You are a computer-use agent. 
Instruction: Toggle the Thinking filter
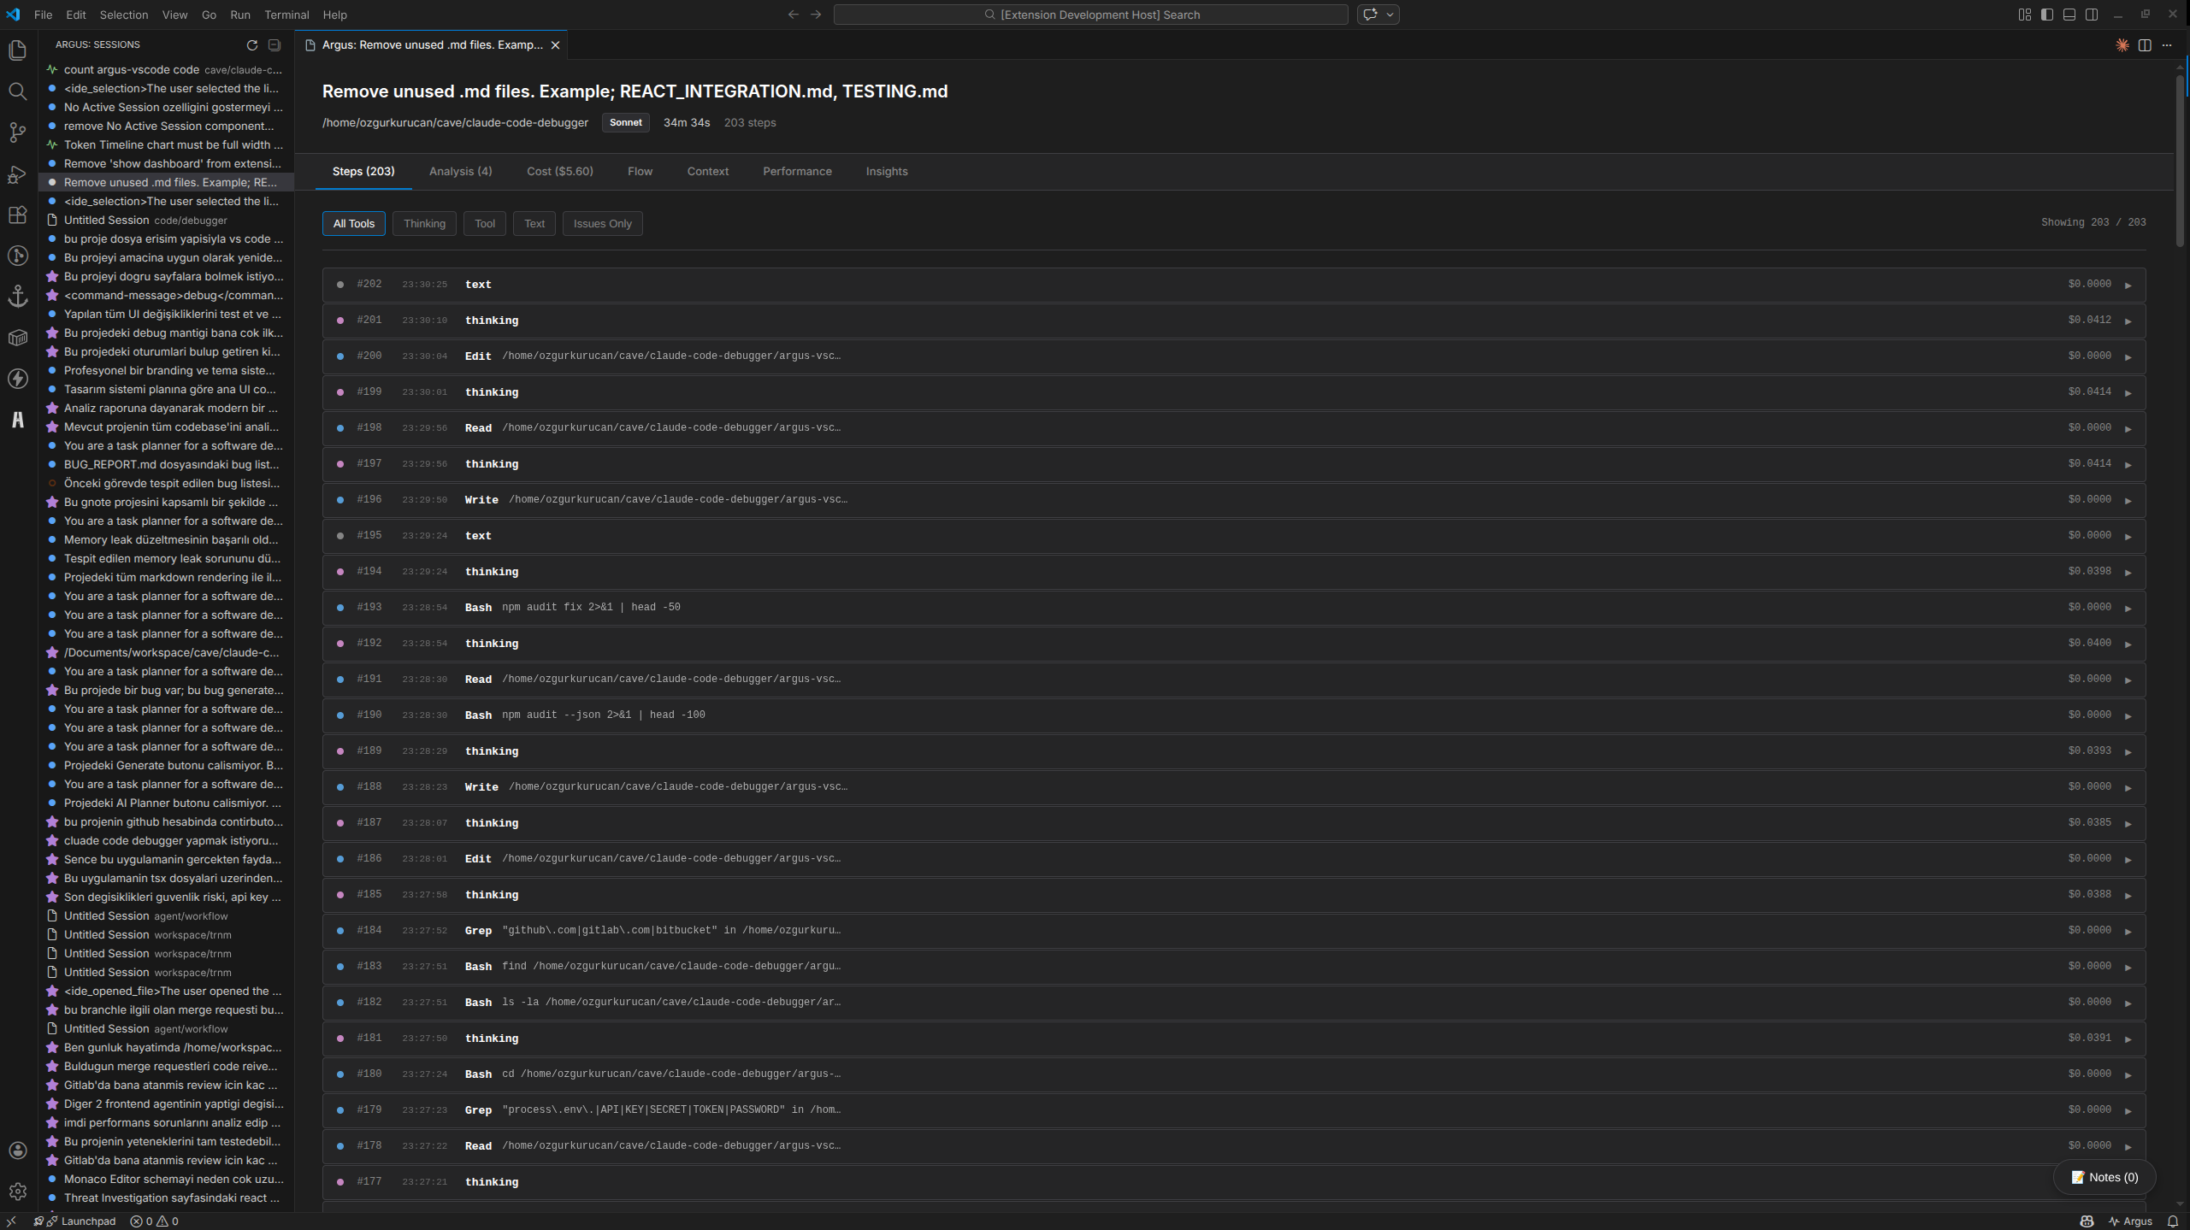click(424, 223)
